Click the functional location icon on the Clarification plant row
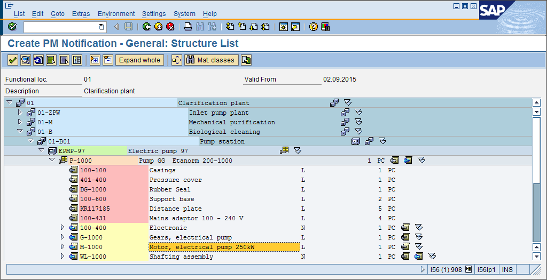 (334, 103)
